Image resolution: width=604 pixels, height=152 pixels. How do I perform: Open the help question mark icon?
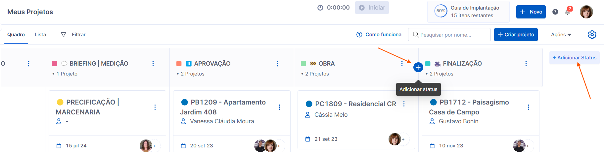555,12
